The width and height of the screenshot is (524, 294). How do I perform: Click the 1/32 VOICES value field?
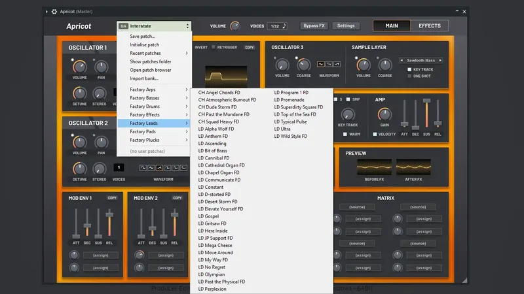274,26
